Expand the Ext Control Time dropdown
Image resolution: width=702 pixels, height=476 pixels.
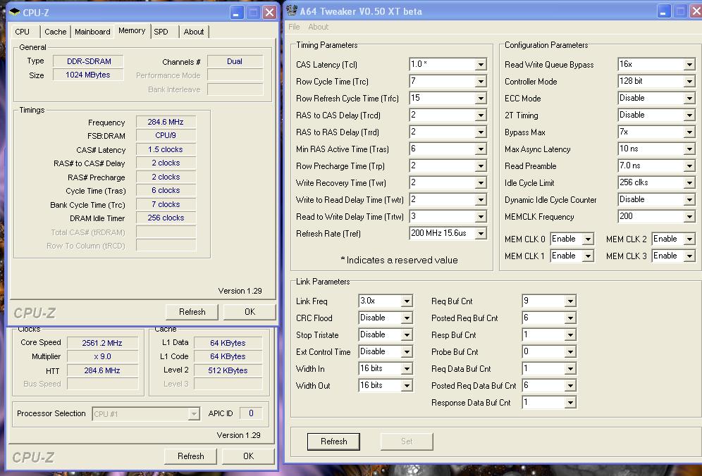(407, 352)
